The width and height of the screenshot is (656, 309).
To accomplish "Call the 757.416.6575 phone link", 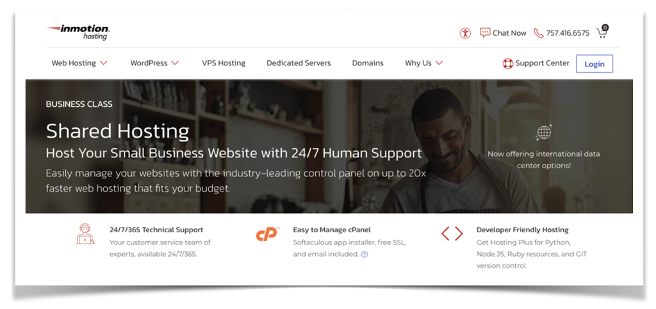I will point(568,33).
